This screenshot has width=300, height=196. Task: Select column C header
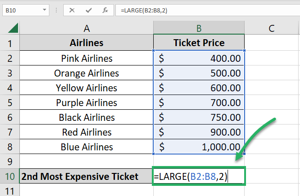coord(271,29)
